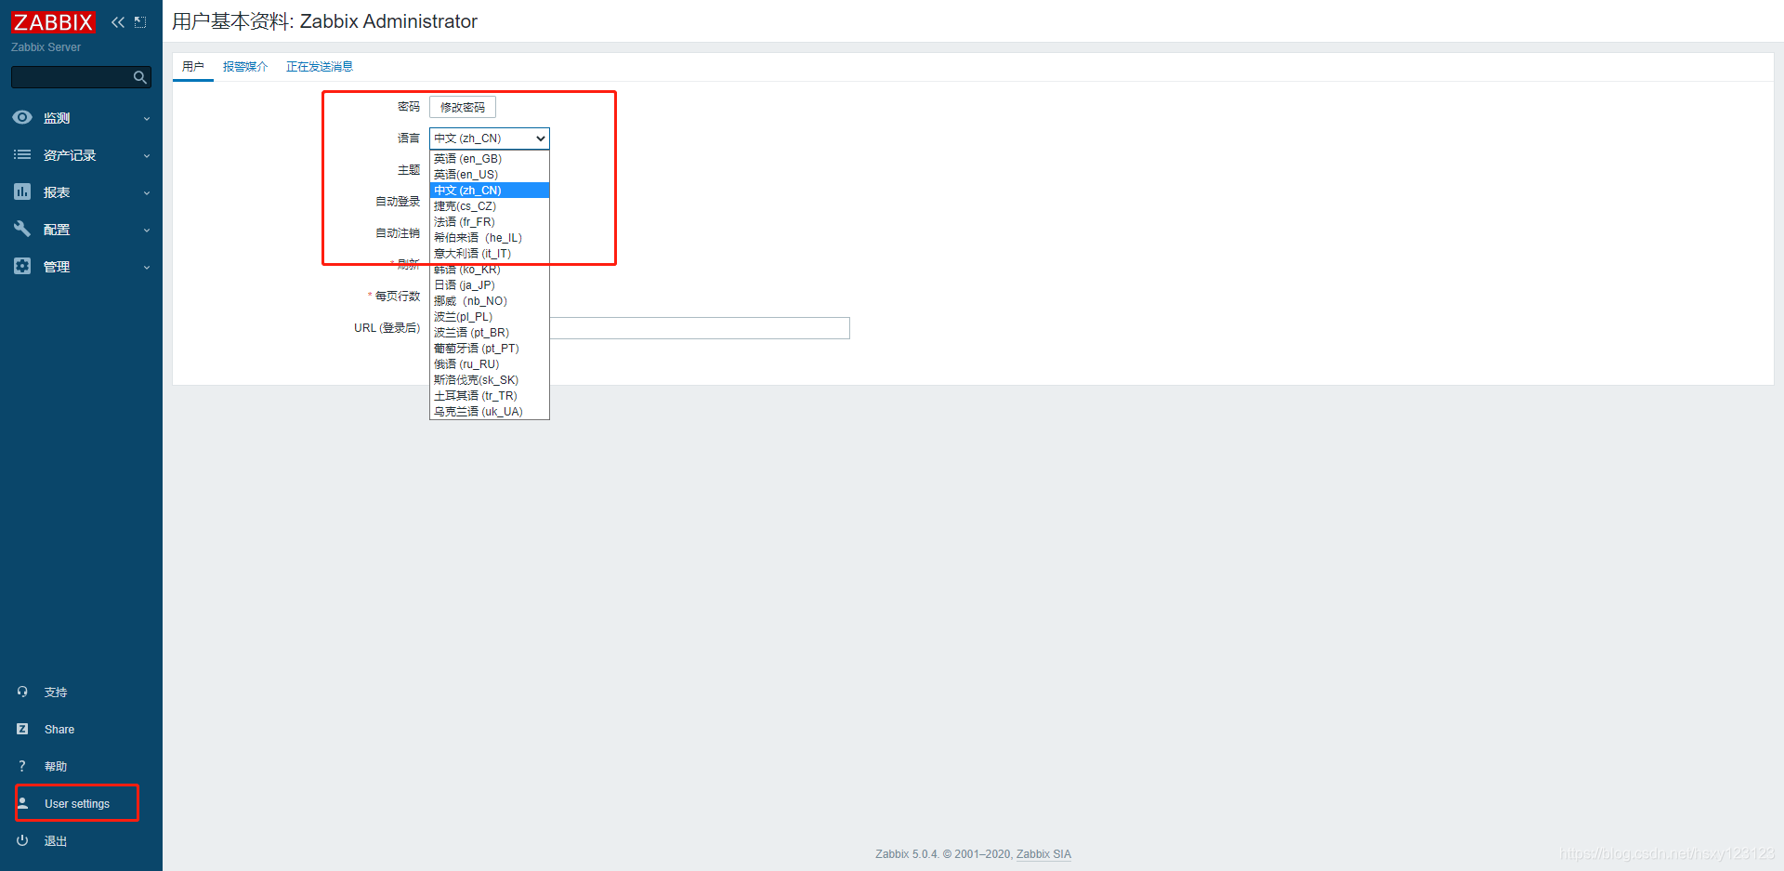The height and width of the screenshot is (871, 1784).
Task: Select 中文 (zh_CN) option in list
Action: pyautogui.click(x=490, y=191)
